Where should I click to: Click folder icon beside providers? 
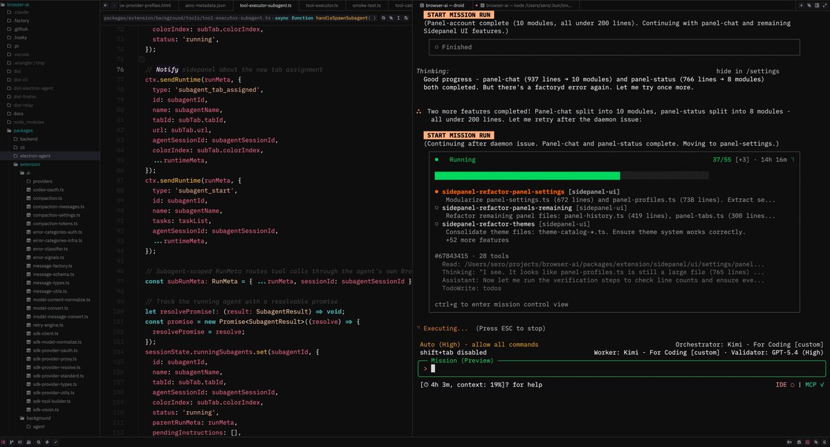(x=28, y=181)
